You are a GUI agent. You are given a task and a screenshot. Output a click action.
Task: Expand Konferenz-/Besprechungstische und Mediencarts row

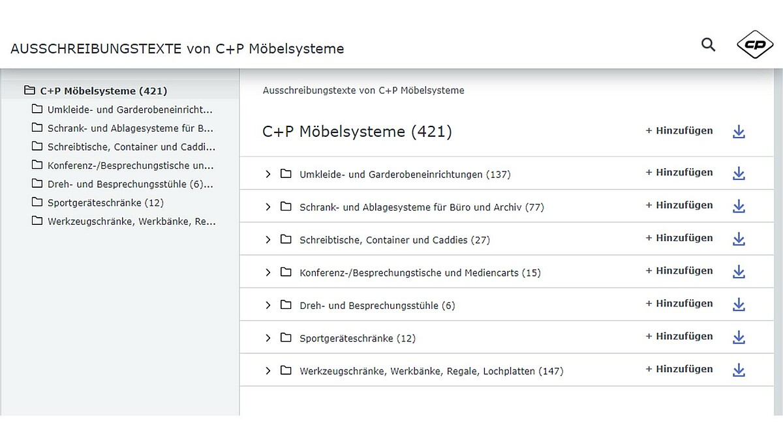pyautogui.click(x=268, y=272)
